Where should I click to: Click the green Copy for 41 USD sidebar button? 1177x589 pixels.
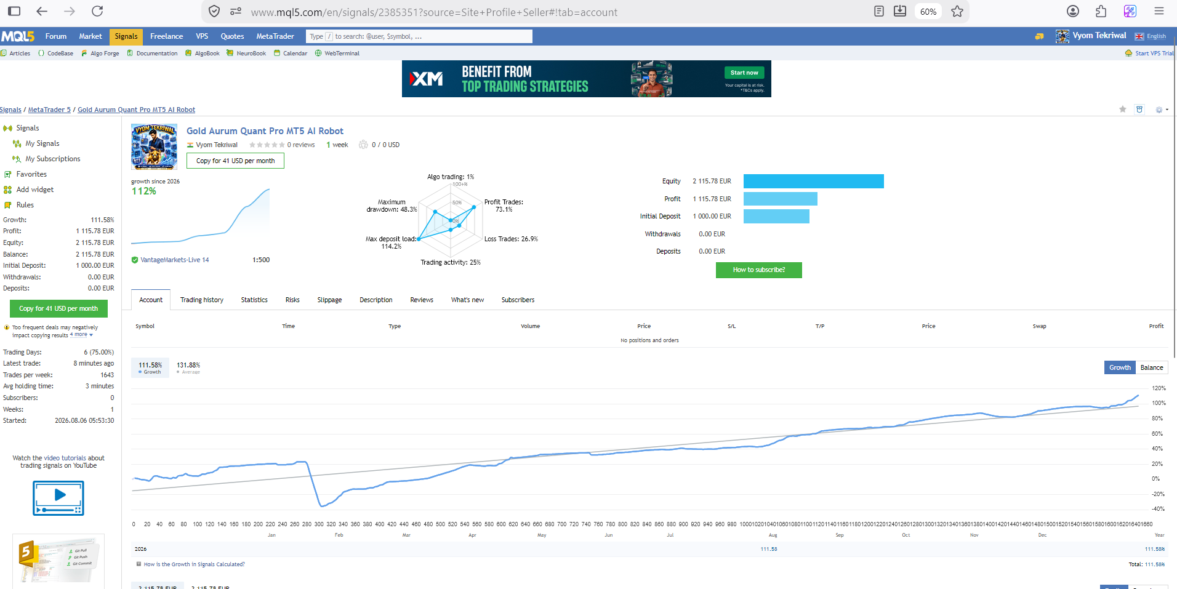click(58, 308)
